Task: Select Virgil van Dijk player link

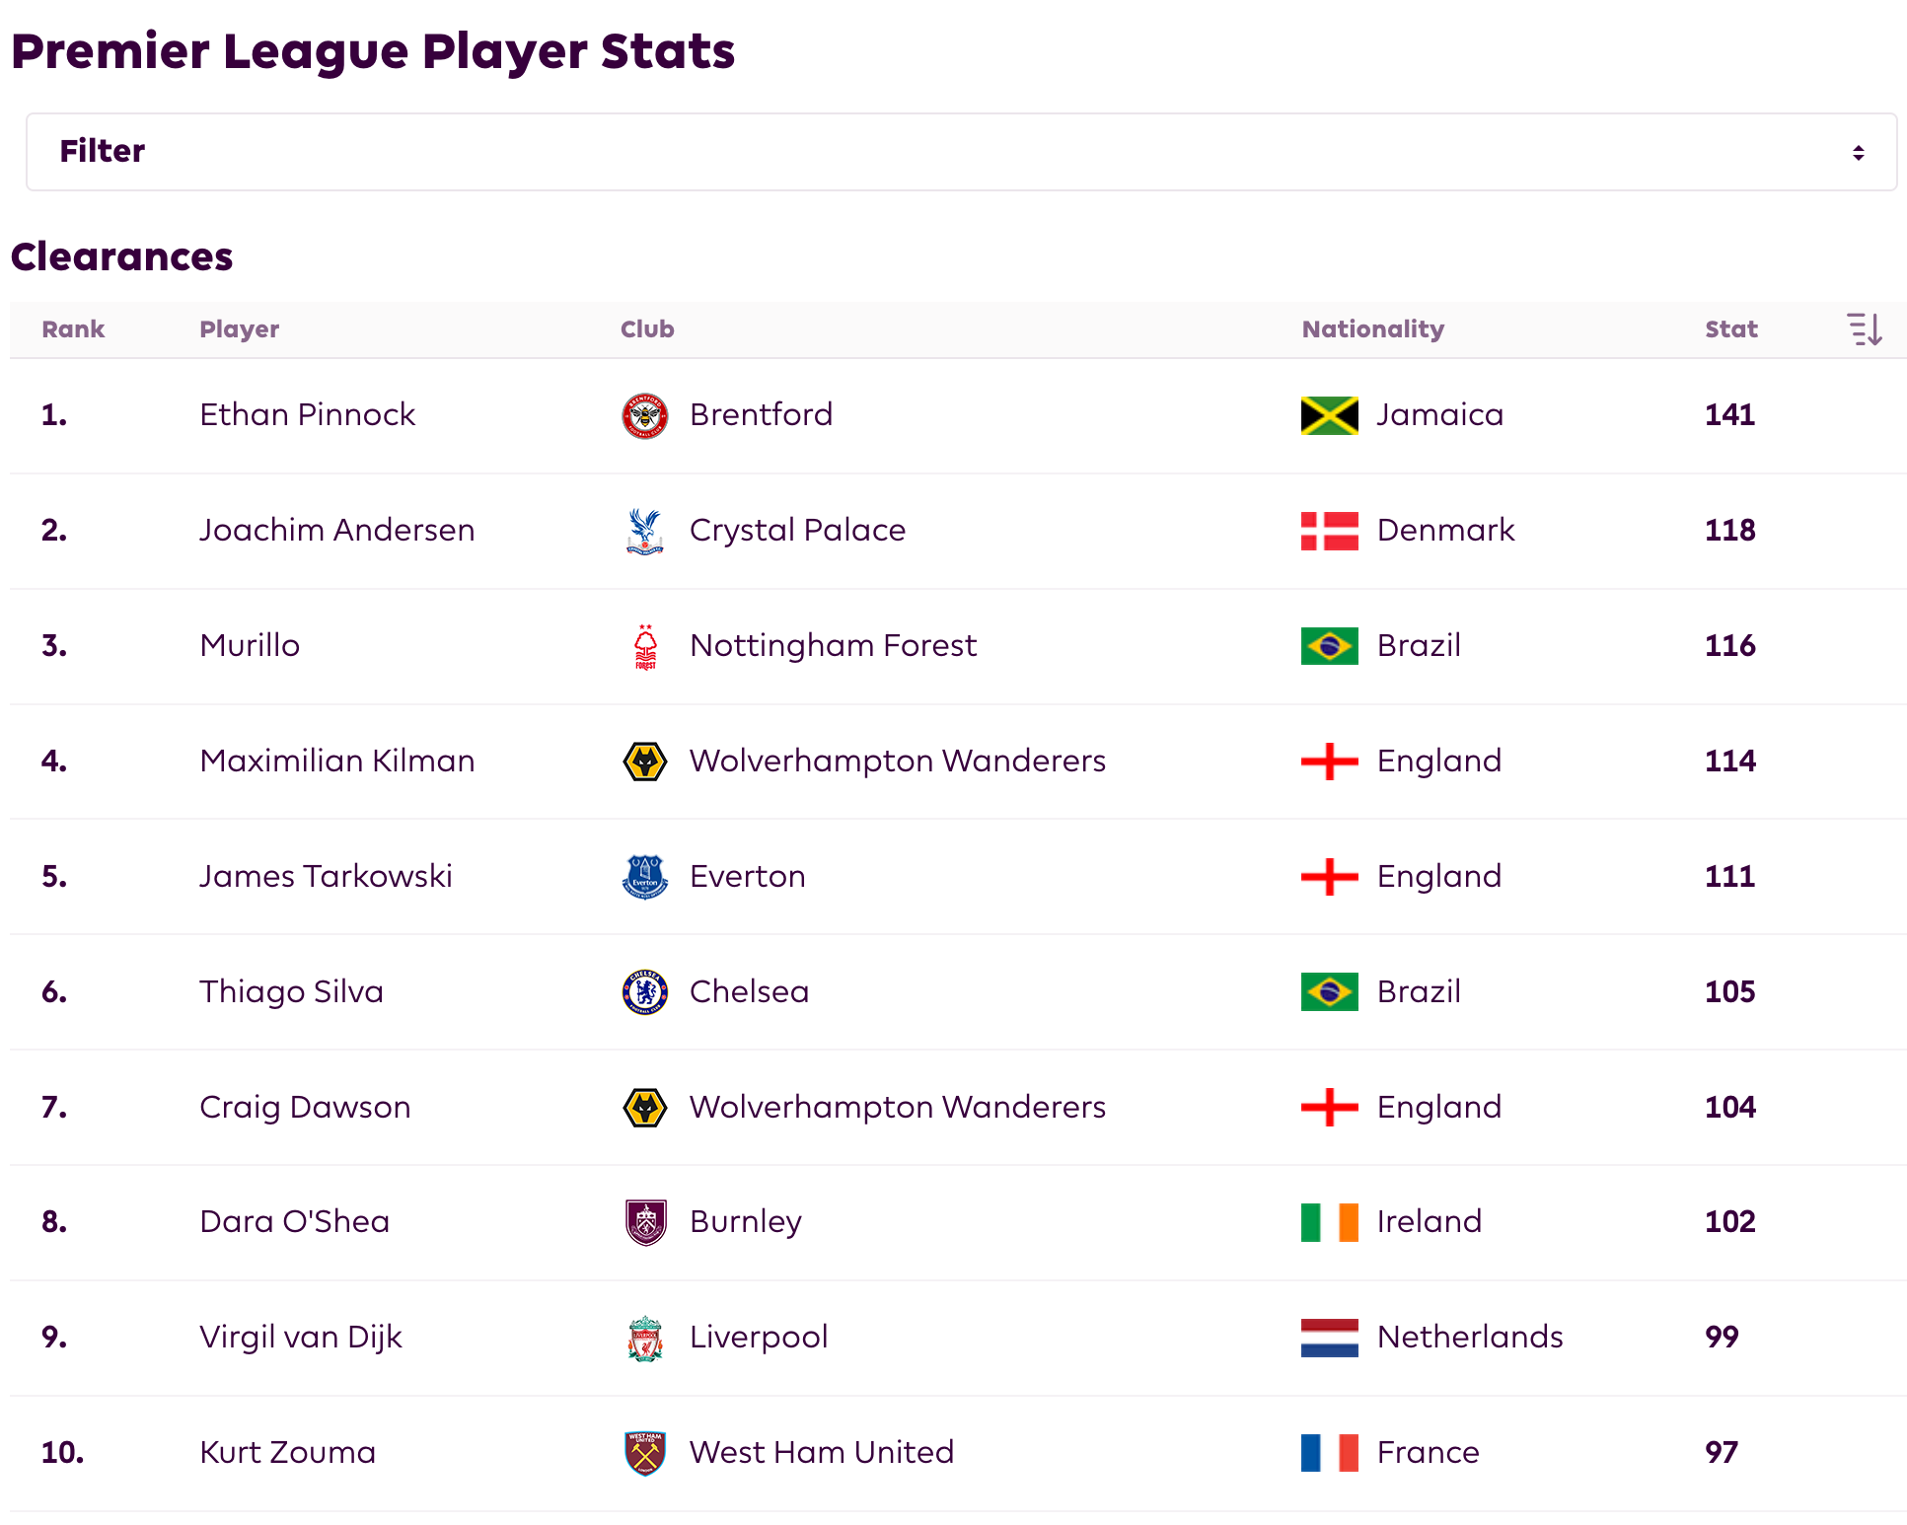Action: point(300,1338)
